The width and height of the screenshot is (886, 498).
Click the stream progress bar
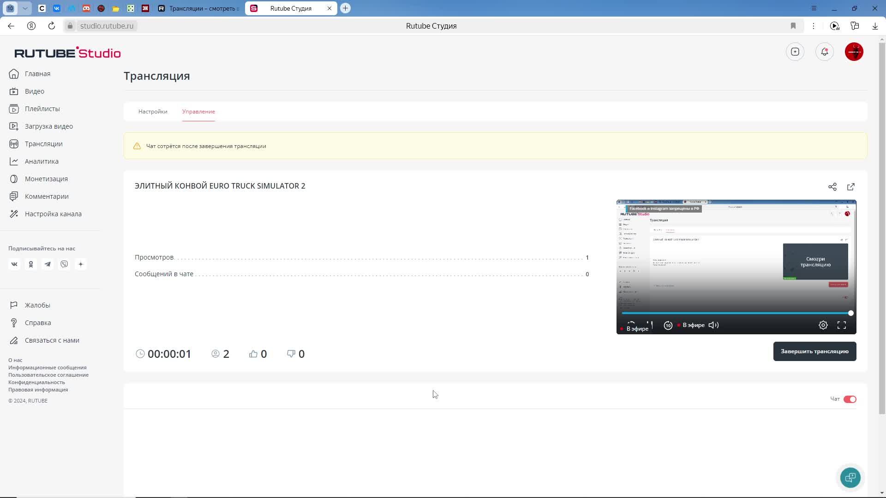736,313
